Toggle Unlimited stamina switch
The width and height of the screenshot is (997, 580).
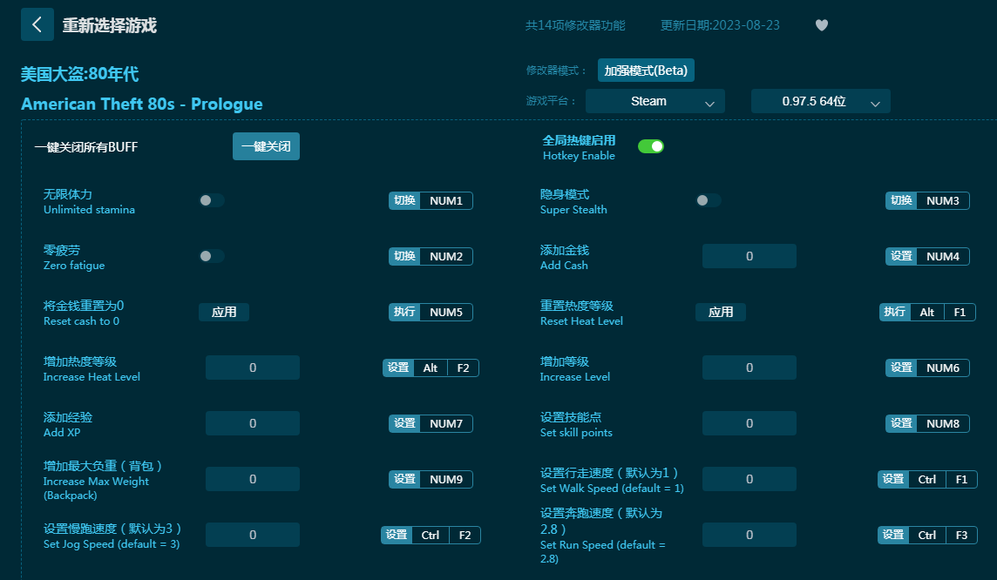tap(212, 201)
